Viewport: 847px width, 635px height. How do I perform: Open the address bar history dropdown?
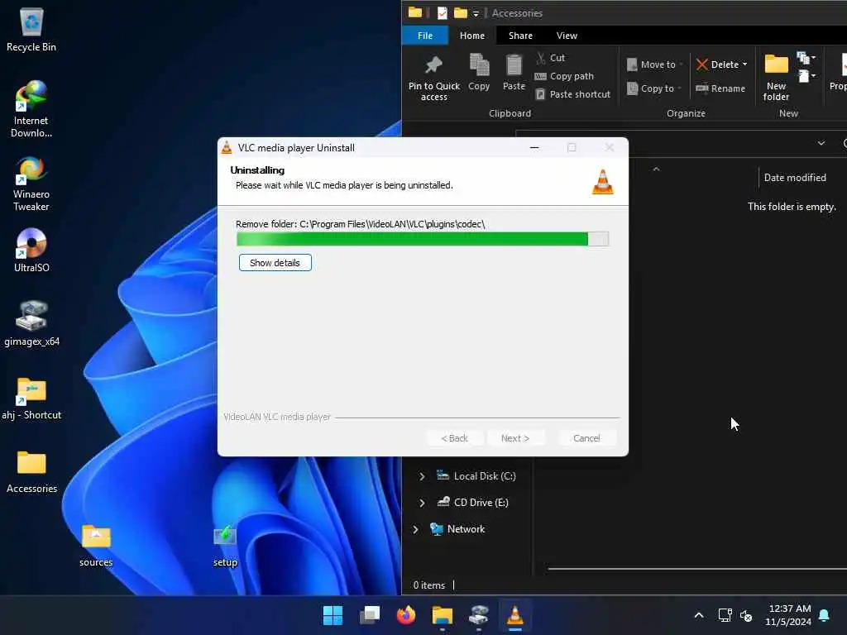tap(821, 143)
